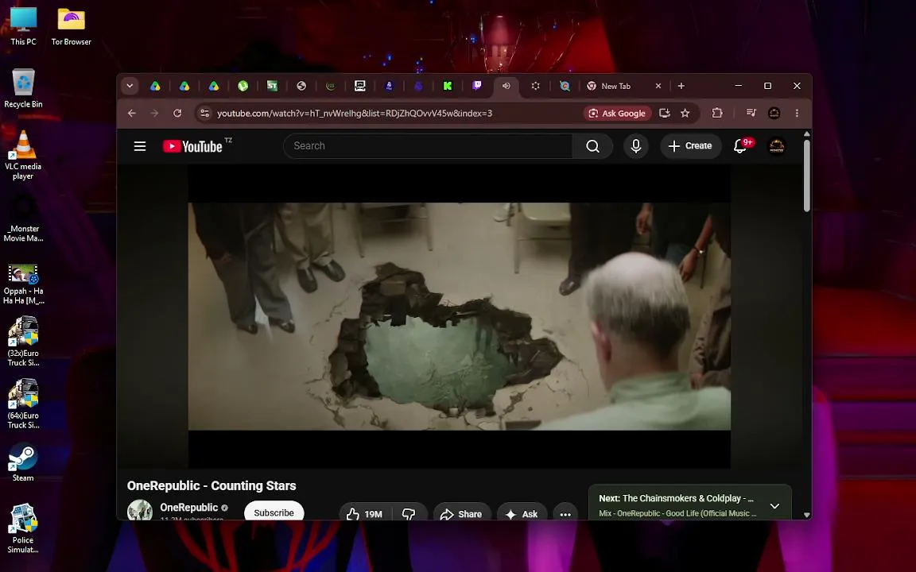The height and width of the screenshot is (572, 916).
Task: Open OneRepublic channel avatar
Action: point(140,510)
